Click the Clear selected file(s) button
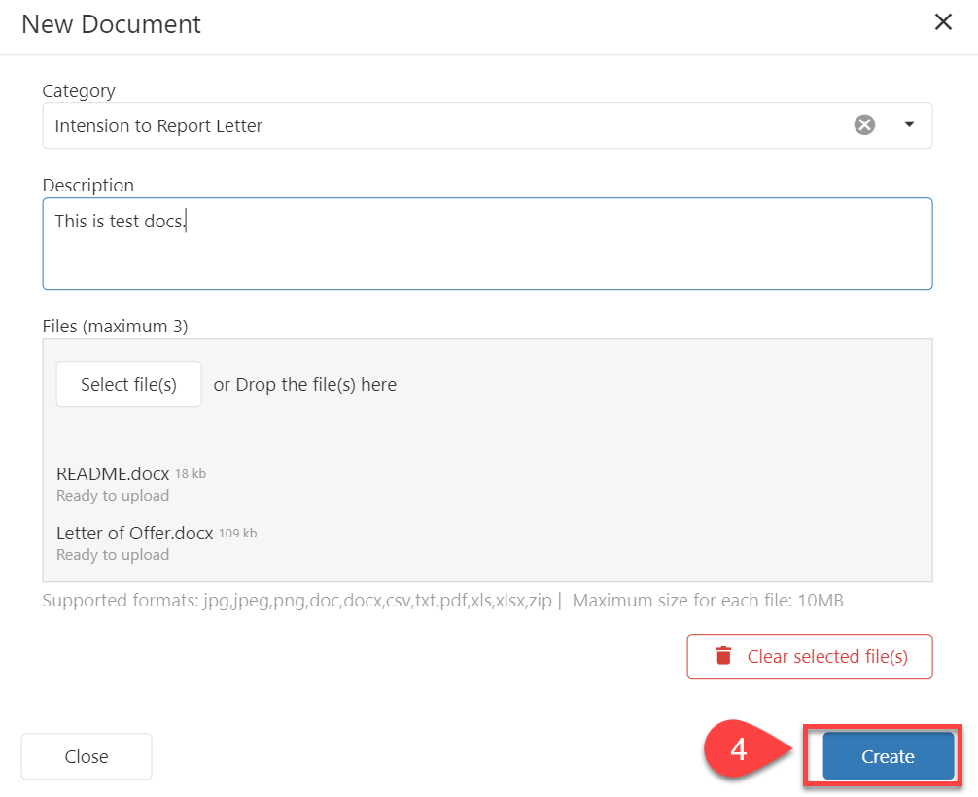Screen dimensions: 978x797 click(809, 656)
